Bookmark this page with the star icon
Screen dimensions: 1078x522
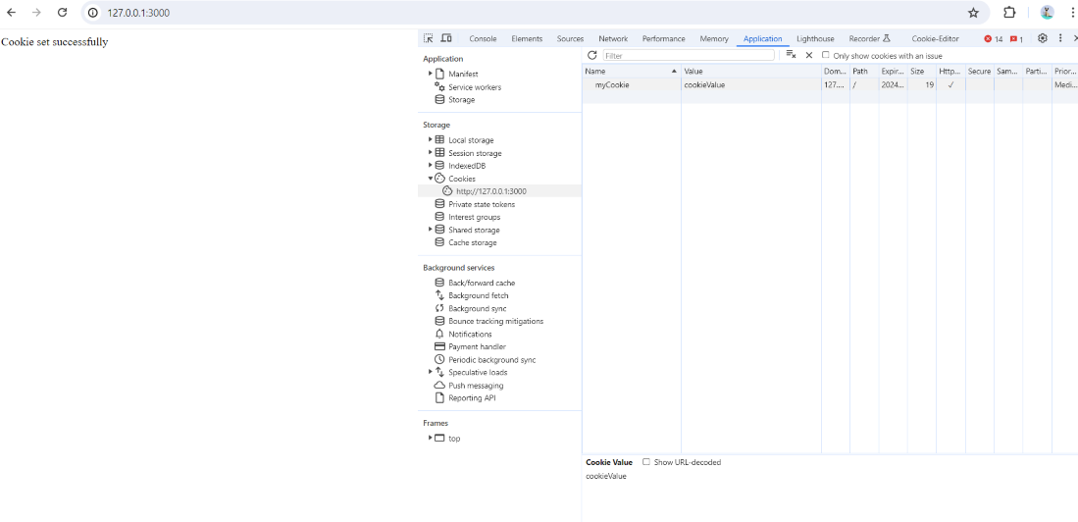(x=973, y=13)
